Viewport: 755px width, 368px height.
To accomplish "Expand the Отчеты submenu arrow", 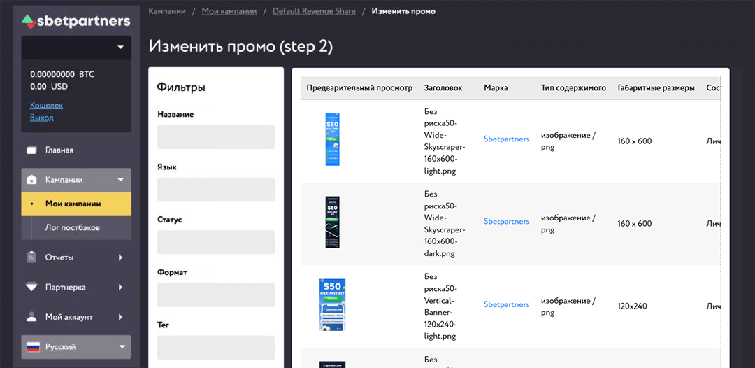I will 121,257.
